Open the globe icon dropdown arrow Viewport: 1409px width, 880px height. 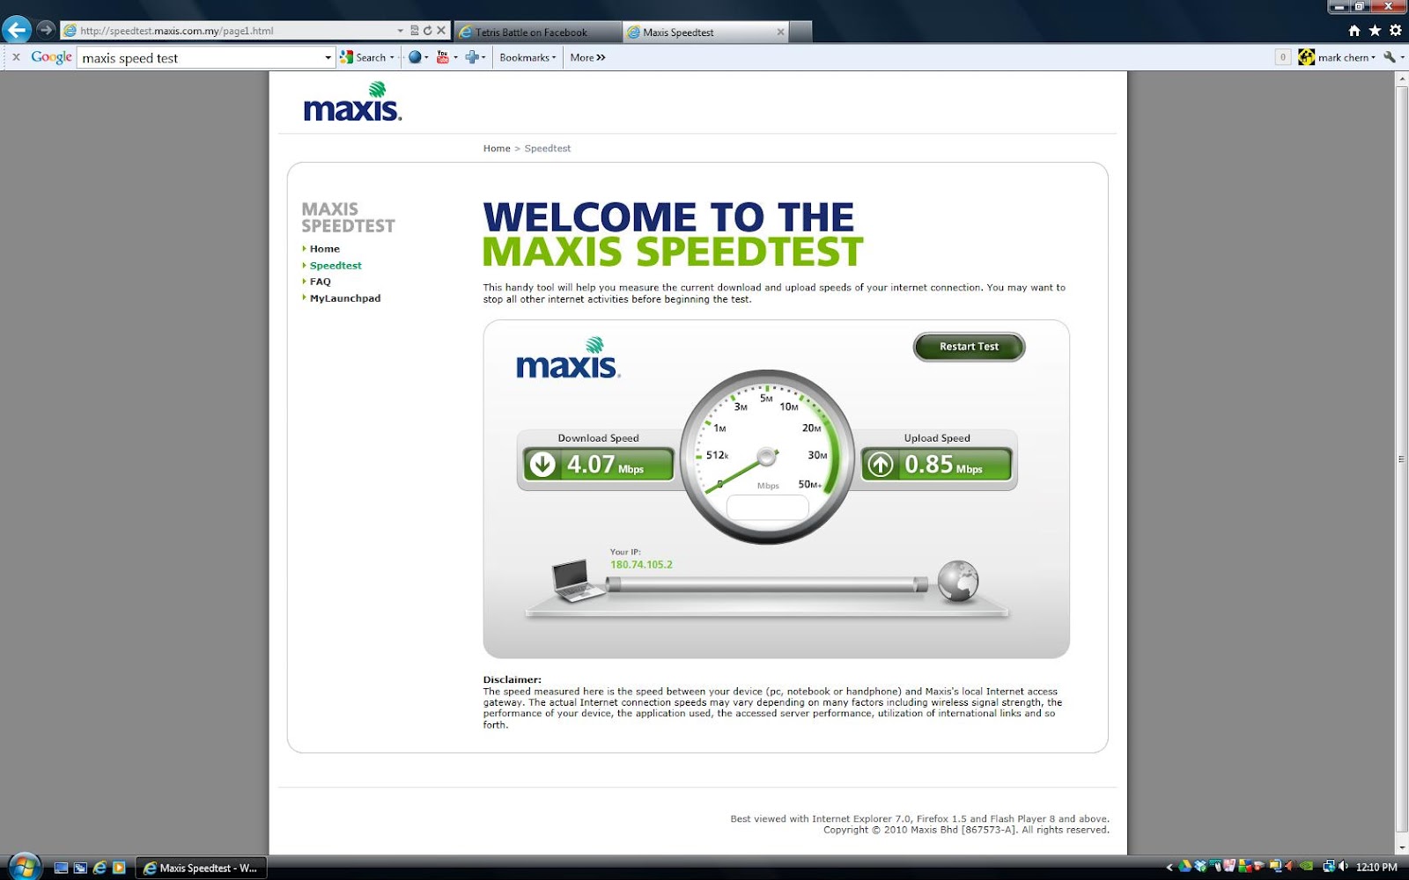[426, 58]
